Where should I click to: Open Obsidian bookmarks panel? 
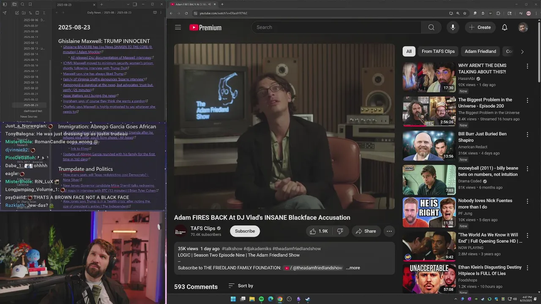tap(30, 4)
